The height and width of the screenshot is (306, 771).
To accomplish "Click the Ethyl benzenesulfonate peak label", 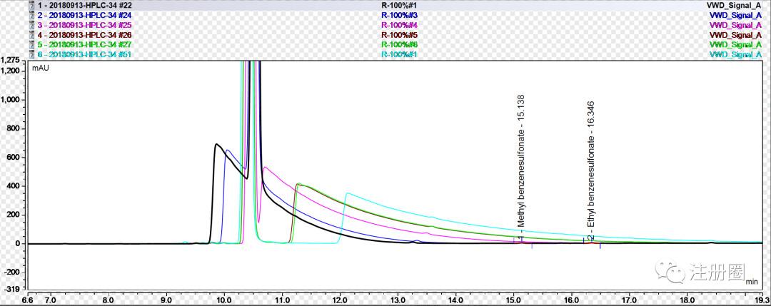I will (x=591, y=163).
